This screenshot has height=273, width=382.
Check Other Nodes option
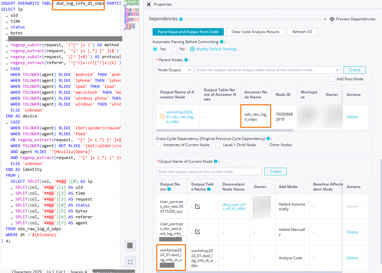tap(264, 145)
